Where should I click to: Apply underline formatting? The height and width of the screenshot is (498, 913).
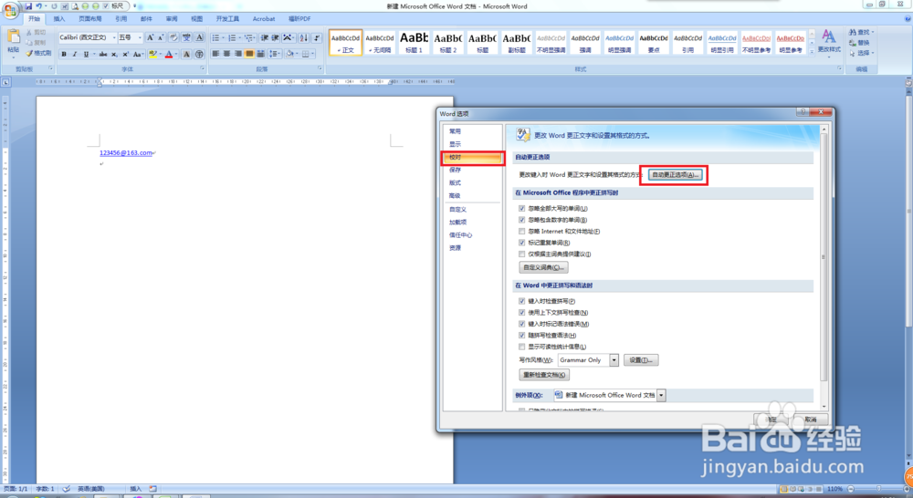[x=86, y=54]
